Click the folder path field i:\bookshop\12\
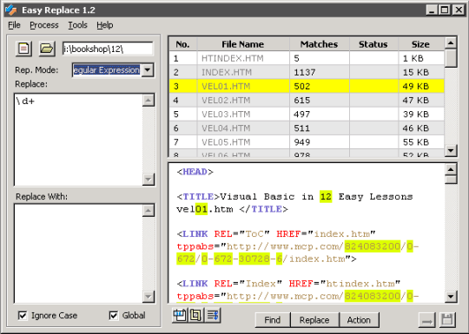The height and width of the screenshot is (334, 469). [108, 49]
